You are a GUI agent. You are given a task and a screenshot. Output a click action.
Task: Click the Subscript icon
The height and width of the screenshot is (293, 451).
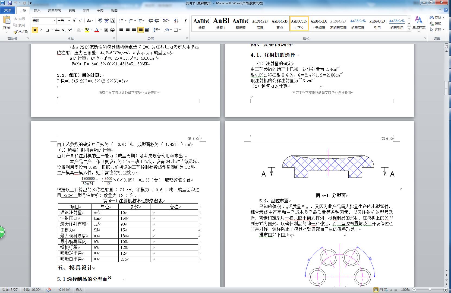pos(64,30)
